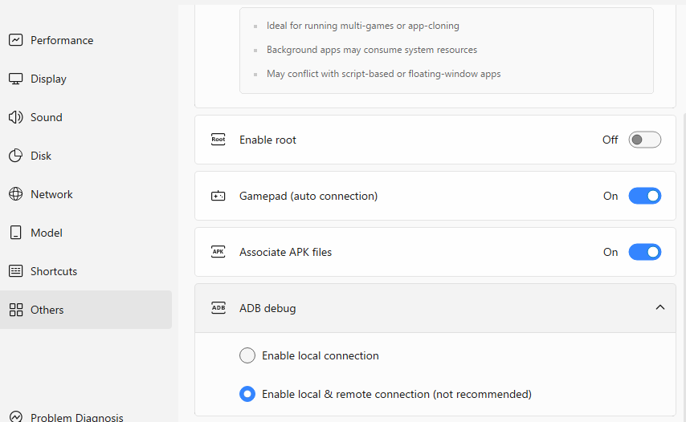This screenshot has width=686, height=422.
Task: Collapse the ADB debug section chevron
Action: click(x=660, y=307)
